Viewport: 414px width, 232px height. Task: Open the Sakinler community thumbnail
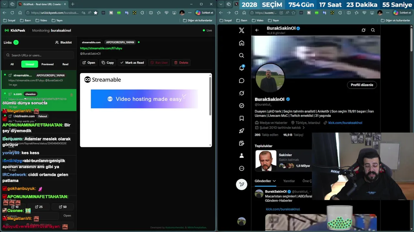coord(266,160)
